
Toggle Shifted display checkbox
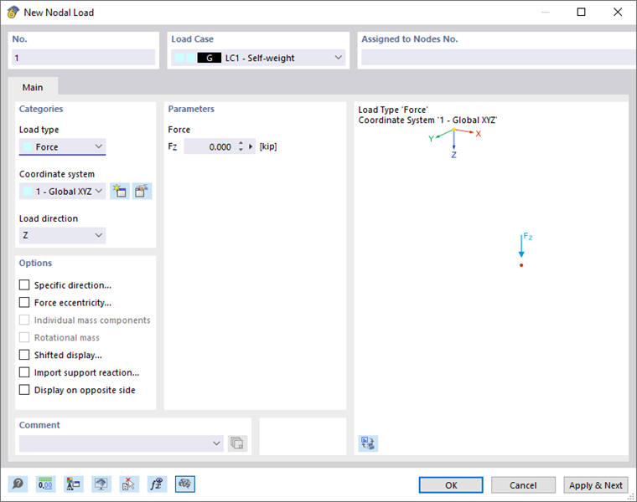tap(24, 355)
